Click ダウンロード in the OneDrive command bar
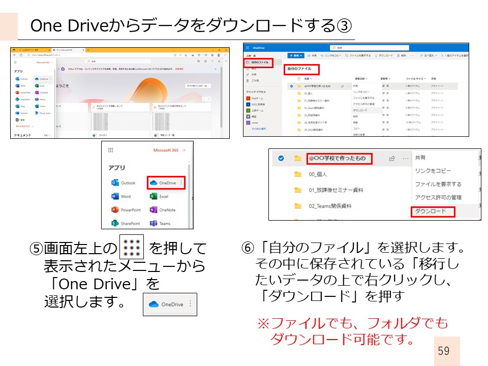488x366 pixels. click(x=384, y=55)
